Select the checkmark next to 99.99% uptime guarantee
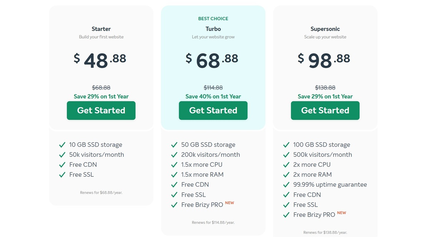This screenshot has height=241, width=430. coord(286,185)
